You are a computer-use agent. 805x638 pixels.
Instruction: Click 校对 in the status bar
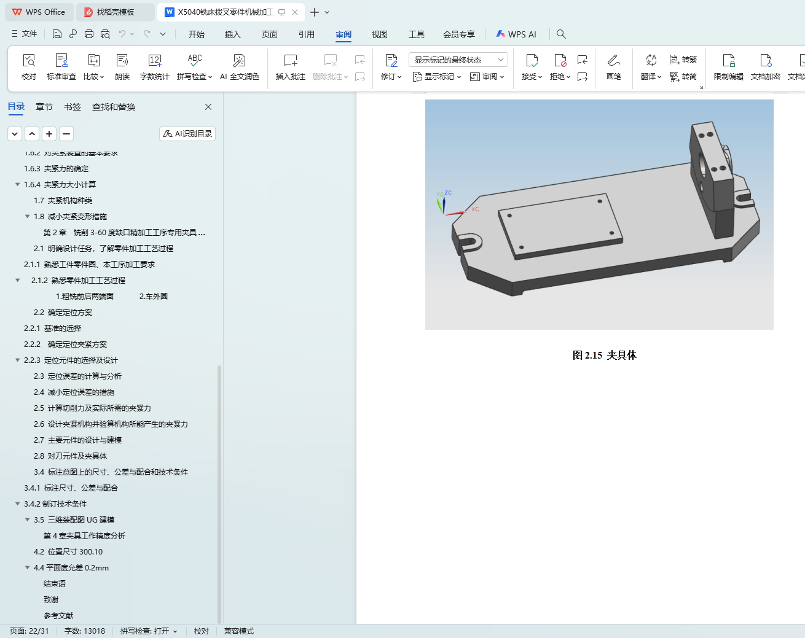202,631
